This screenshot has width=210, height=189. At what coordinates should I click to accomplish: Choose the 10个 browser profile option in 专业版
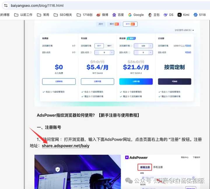tap(99, 46)
